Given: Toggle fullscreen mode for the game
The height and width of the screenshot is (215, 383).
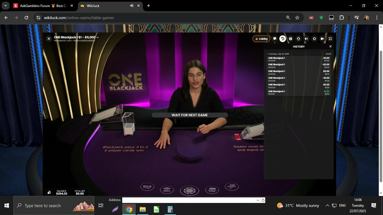Looking at the screenshot, I should click(330, 39).
